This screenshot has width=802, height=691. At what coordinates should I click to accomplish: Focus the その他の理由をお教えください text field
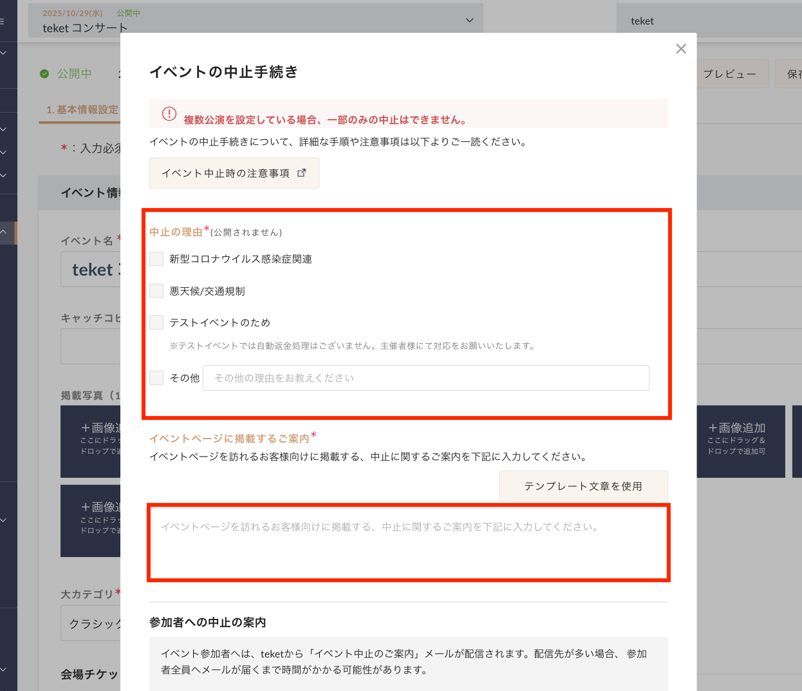(425, 378)
